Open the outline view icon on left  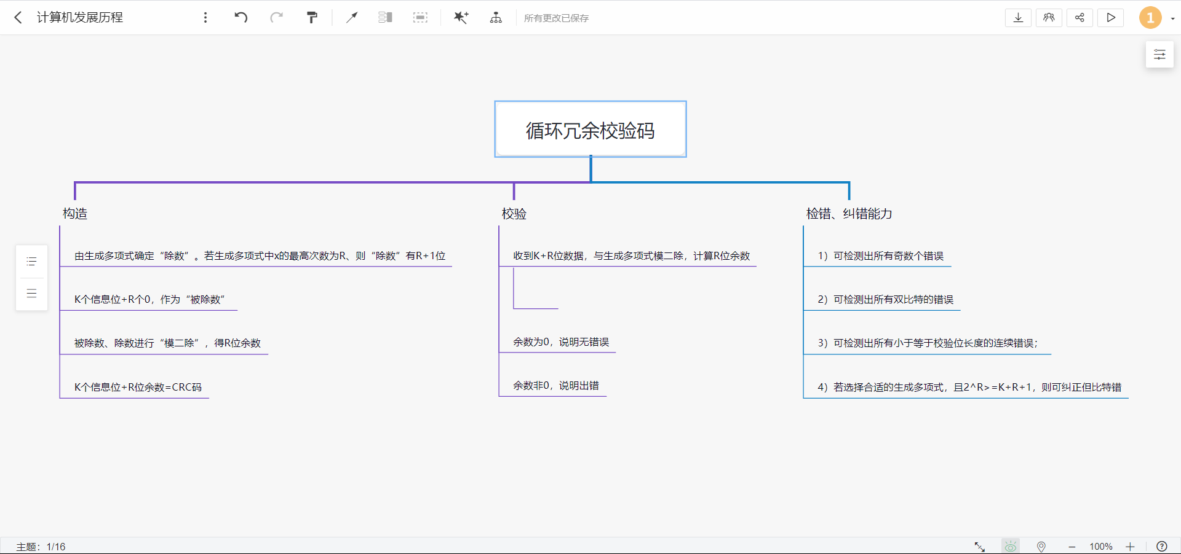point(32,262)
